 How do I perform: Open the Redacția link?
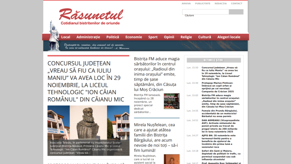(220, 3)
